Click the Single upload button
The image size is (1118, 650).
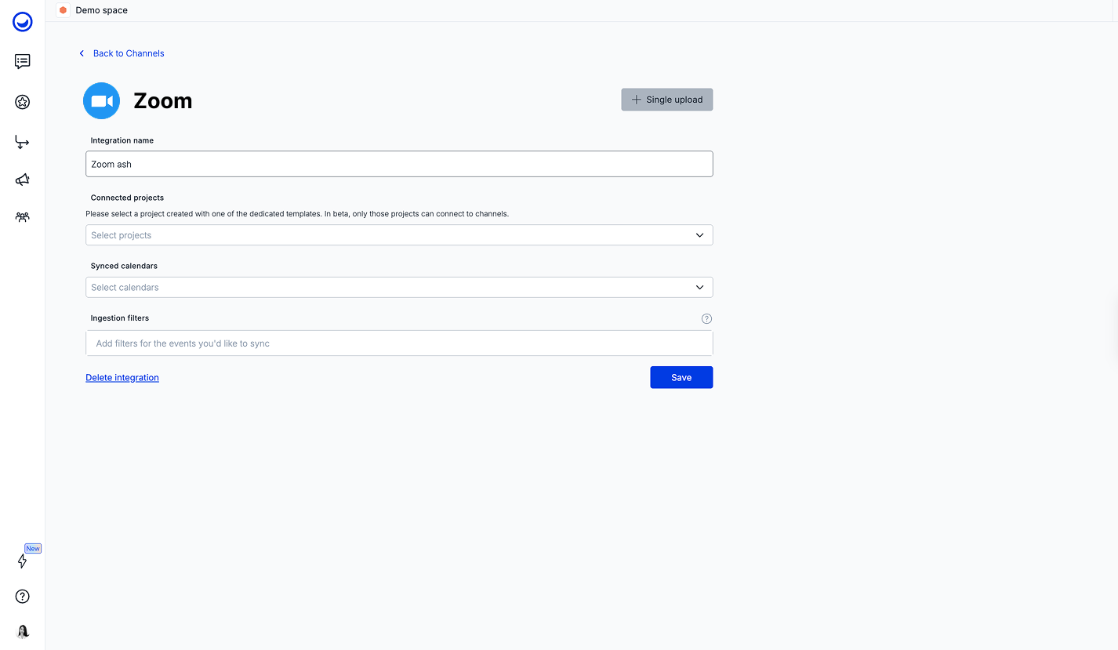tap(667, 100)
